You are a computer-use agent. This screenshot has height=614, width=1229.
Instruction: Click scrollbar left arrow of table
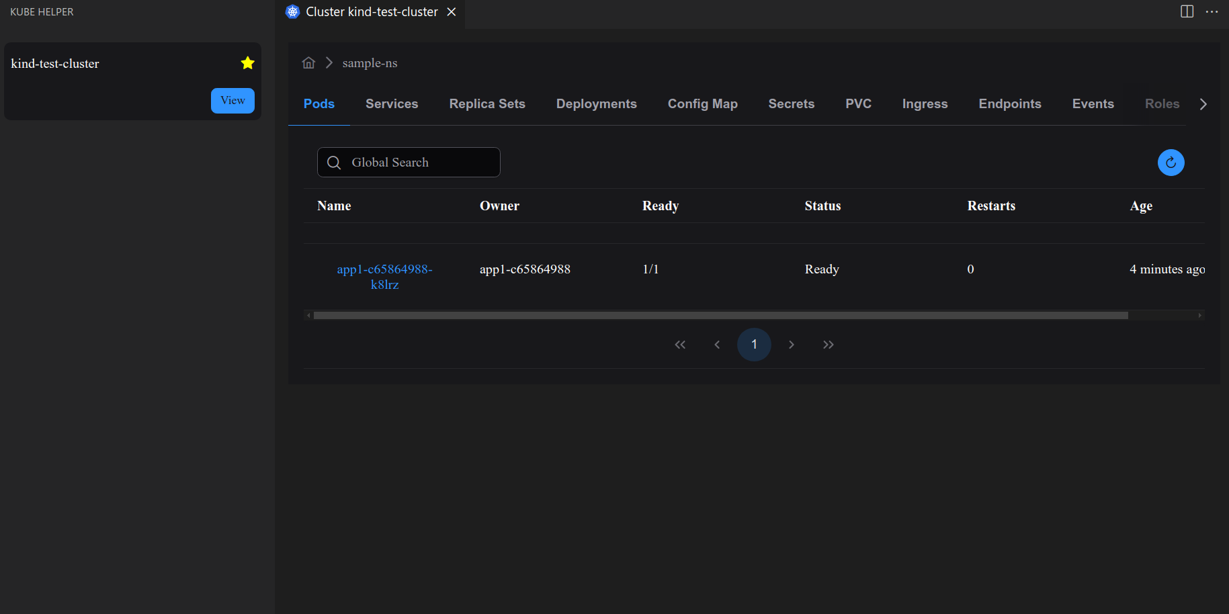point(308,315)
